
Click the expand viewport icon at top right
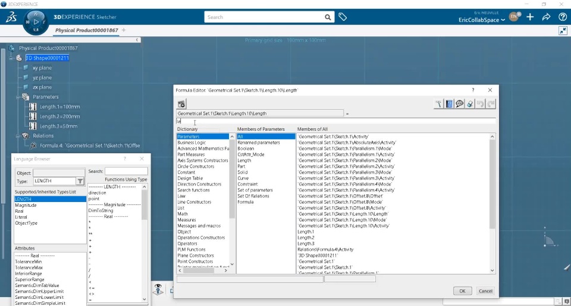pos(563,30)
